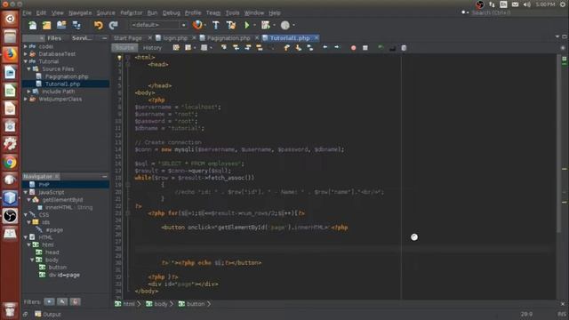Image resolution: width=569 pixels, height=320 pixels.
Task: Click the New Project toolbar icon
Action: (x=47, y=25)
